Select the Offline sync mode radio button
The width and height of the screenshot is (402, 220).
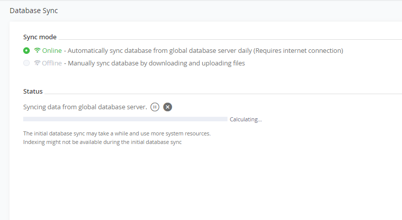point(27,63)
